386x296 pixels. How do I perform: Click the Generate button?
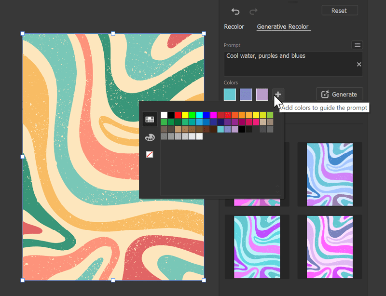point(340,94)
